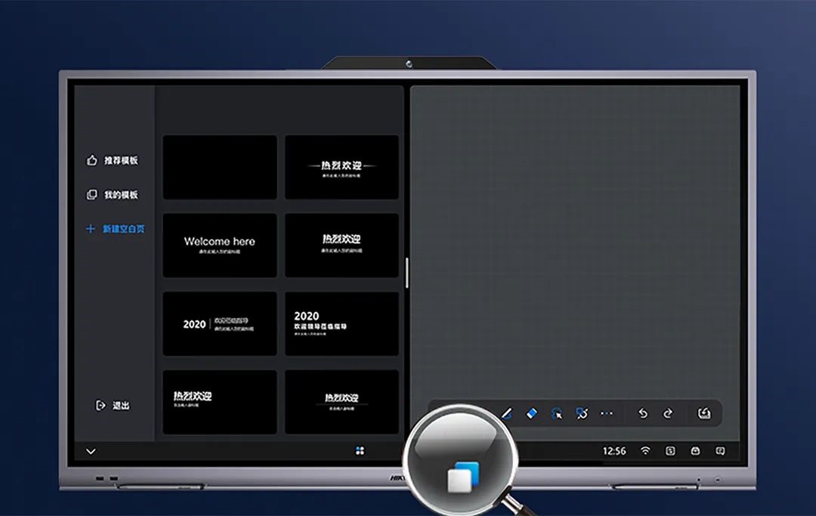816x516 pixels.
Task: Activate the lasso selection tool
Action: 557,413
